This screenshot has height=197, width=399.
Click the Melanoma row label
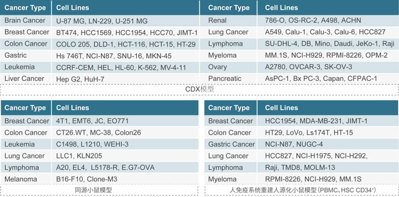pyautogui.click(x=20, y=179)
